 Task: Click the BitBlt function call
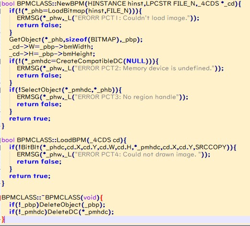click(x=30, y=147)
